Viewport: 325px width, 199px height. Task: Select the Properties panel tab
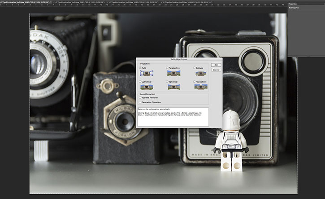292,4
